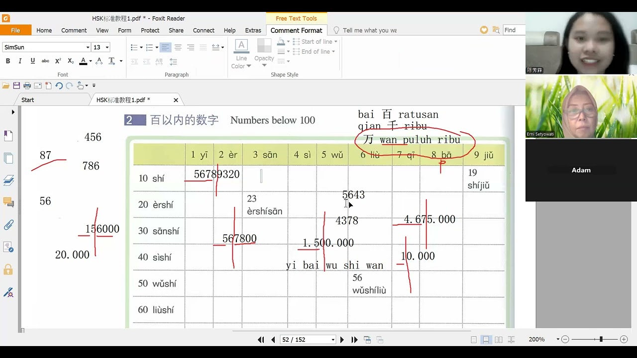Click the font color A swatch

(x=83, y=61)
